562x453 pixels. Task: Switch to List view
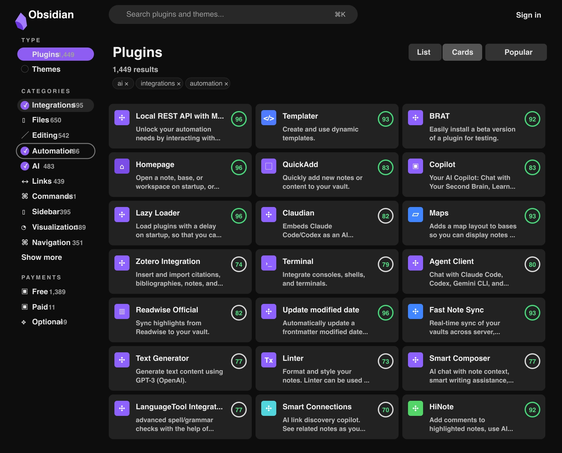(425, 52)
